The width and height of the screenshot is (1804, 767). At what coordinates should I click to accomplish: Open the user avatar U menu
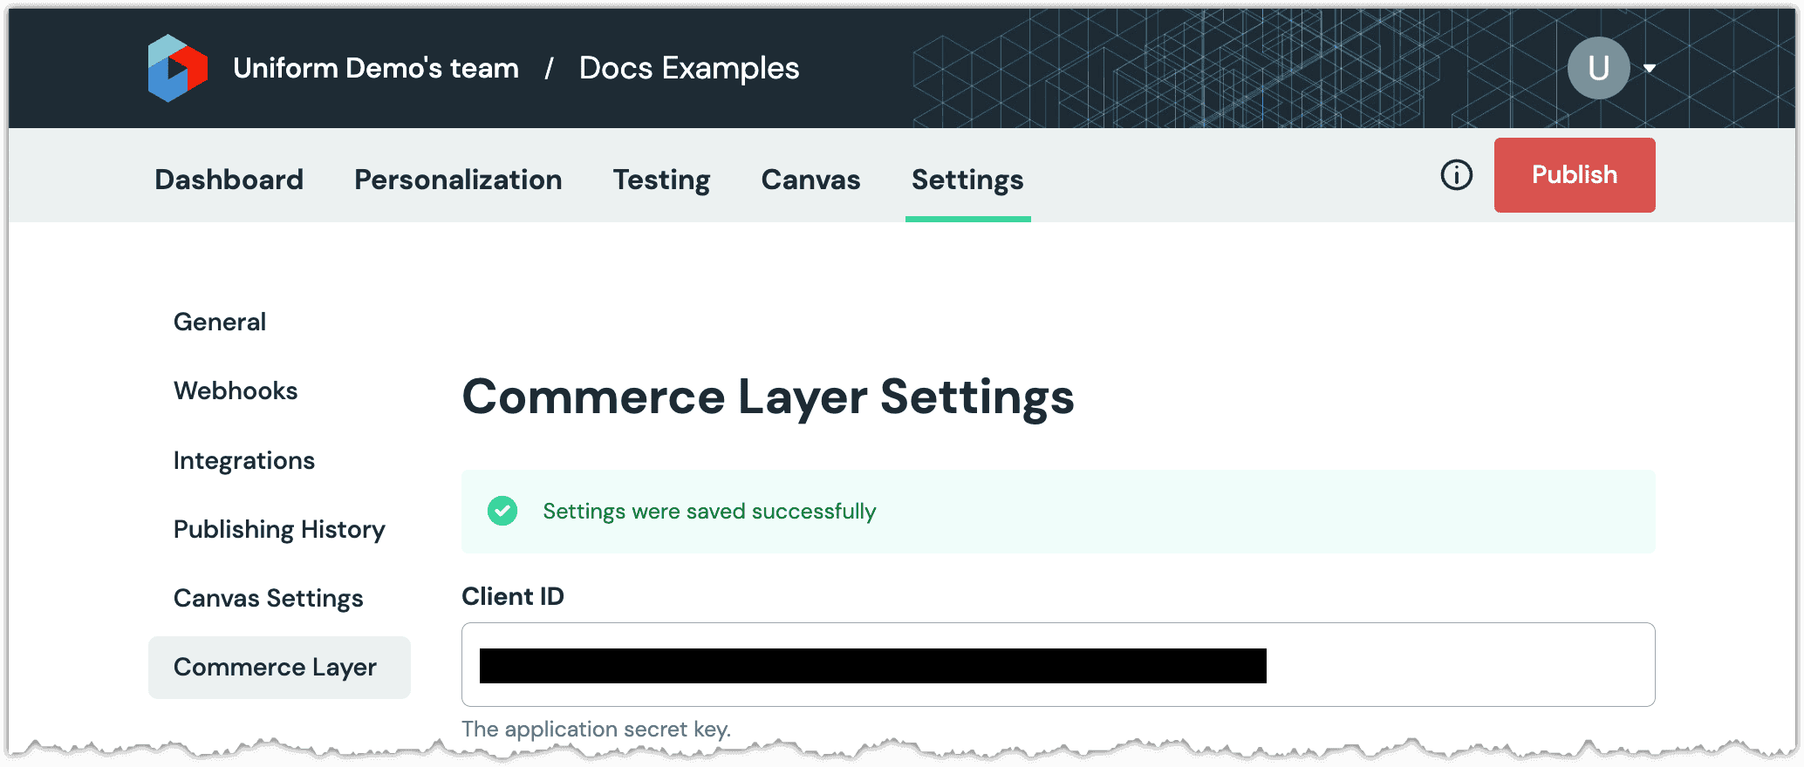[x=1598, y=68]
